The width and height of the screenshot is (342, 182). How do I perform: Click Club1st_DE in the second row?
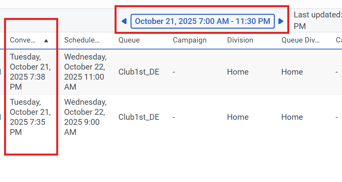[139, 117]
